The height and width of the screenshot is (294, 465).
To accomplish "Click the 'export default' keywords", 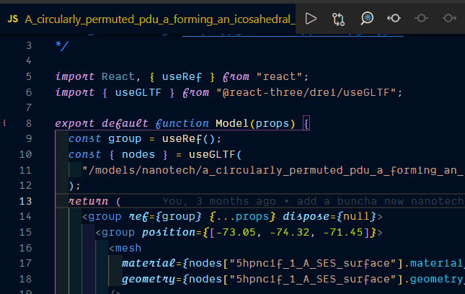I will (102, 123).
